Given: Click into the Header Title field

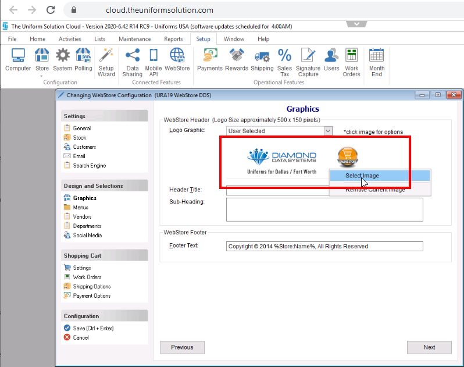Looking at the screenshot, I should pyautogui.click(x=277, y=190).
